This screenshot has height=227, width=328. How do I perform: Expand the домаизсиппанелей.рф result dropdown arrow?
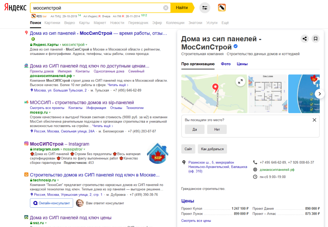[74, 76]
